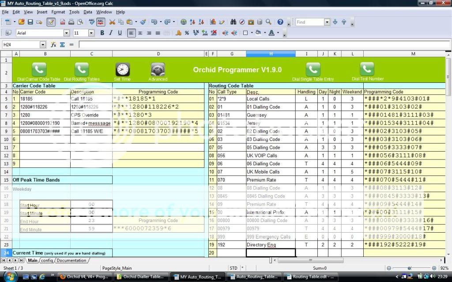The image size is (452, 282).
Task: Insert a chart using the Chart icon
Action: pos(213,22)
